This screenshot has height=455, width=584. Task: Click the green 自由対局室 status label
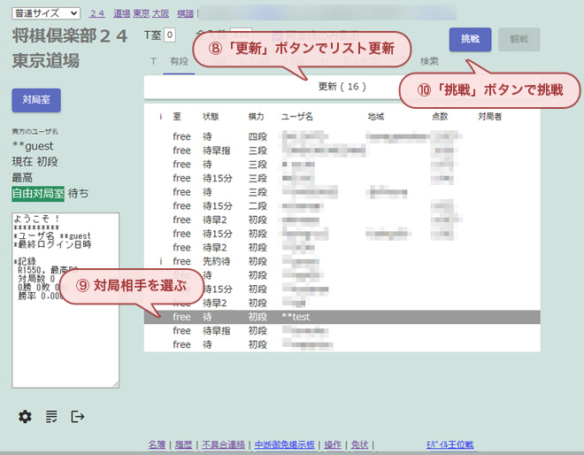pos(38,194)
